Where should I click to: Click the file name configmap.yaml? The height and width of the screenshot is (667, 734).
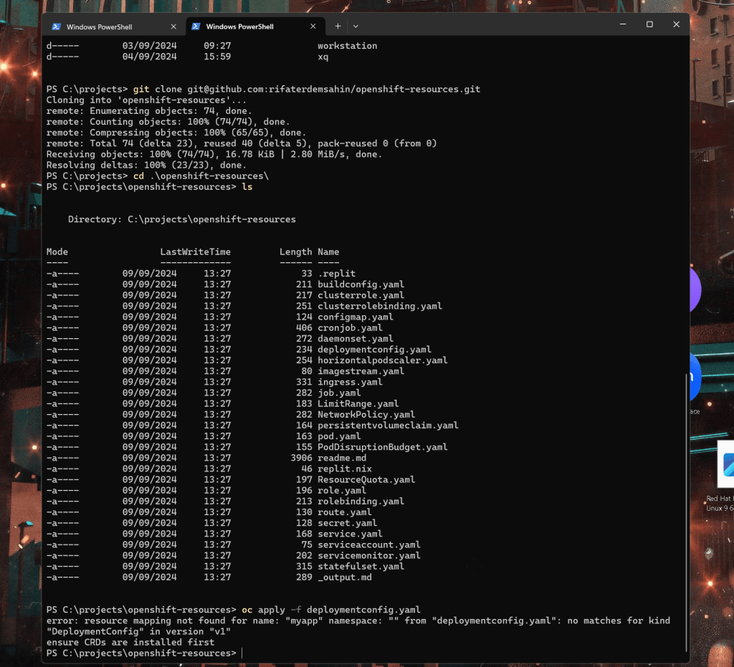(356, 317)
